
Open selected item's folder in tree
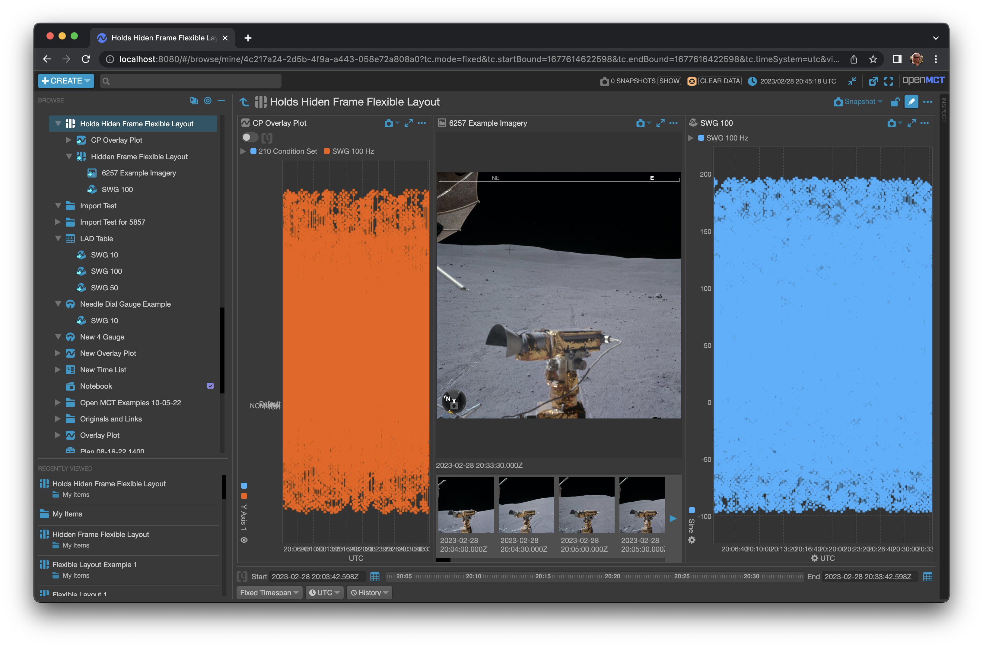pos(194,100)
